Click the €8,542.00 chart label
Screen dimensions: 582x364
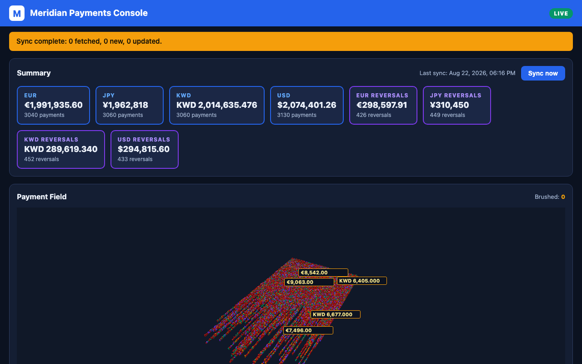(x=323, y=273)
